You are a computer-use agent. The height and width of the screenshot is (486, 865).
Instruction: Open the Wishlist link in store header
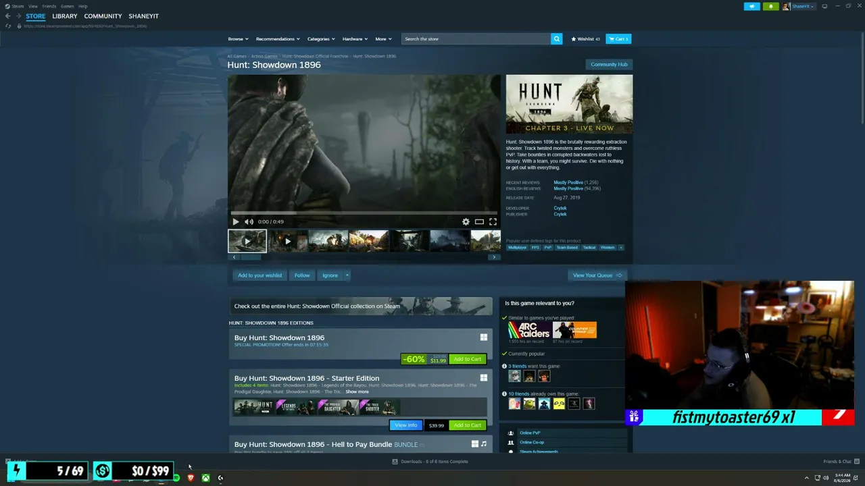(x=585, y=39)
